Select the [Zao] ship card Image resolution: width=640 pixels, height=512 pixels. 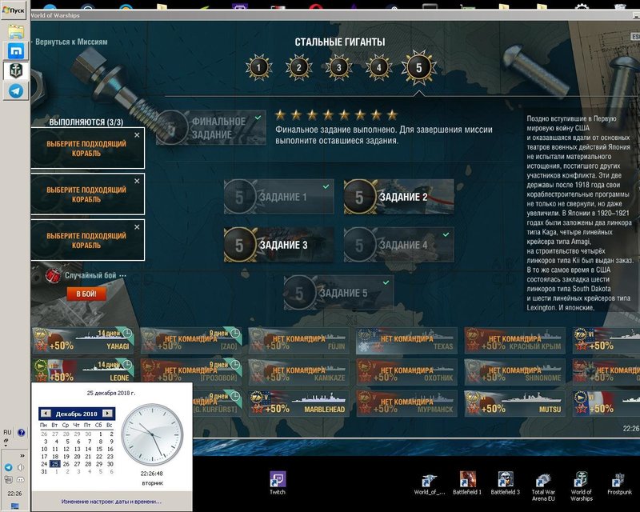pyautogui.click(x=190, y=341)
